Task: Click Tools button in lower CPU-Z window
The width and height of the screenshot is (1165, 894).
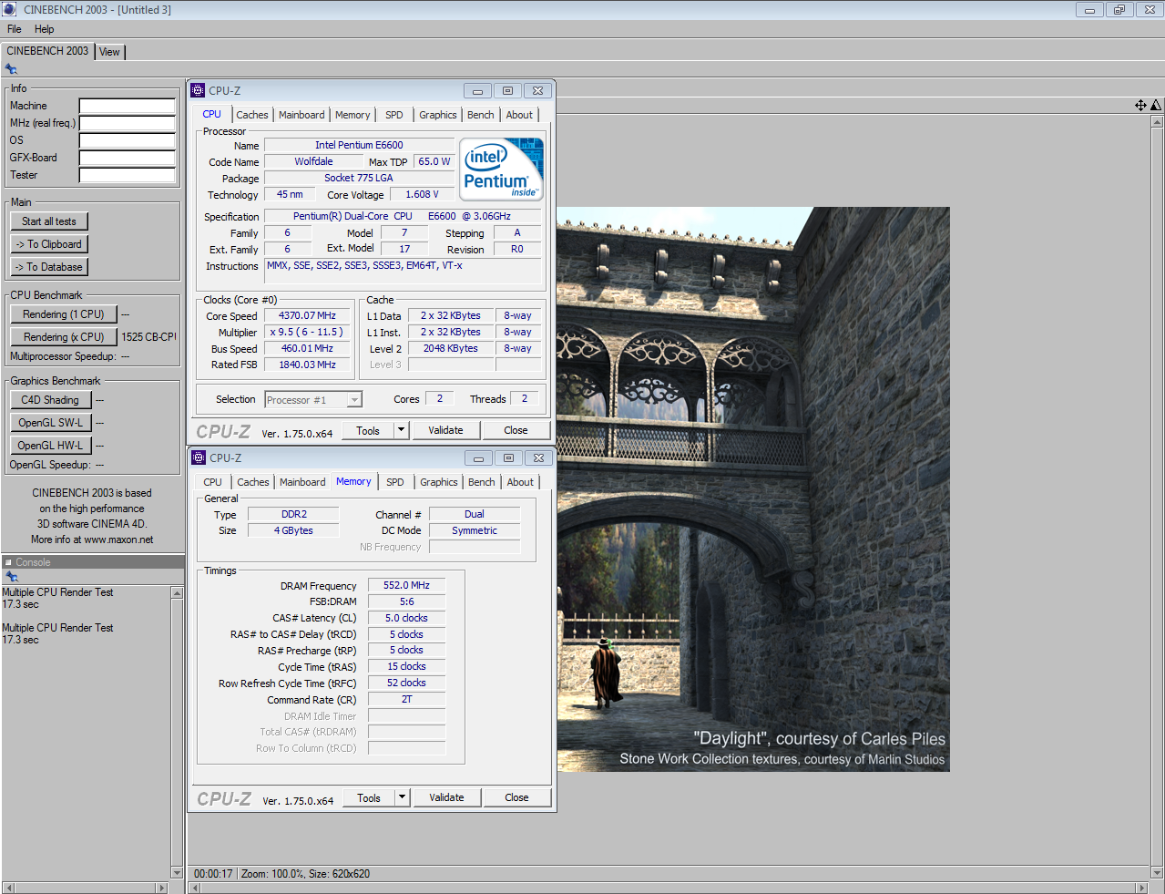Action: coord(369,798)
